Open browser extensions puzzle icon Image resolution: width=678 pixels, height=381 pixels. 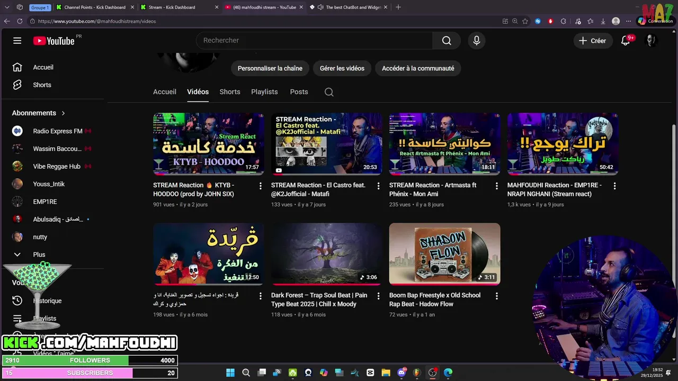(563, 21)
